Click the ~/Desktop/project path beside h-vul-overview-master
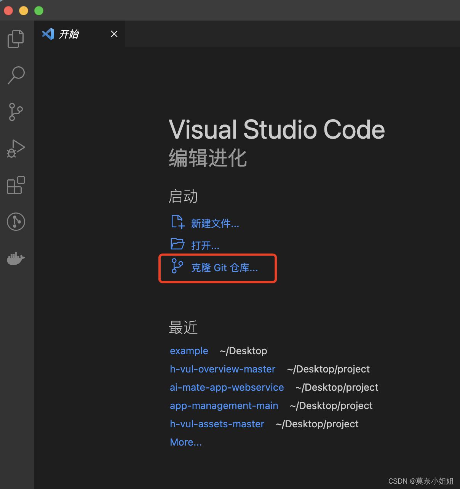 pyautogui.click(x=328, y=369)
